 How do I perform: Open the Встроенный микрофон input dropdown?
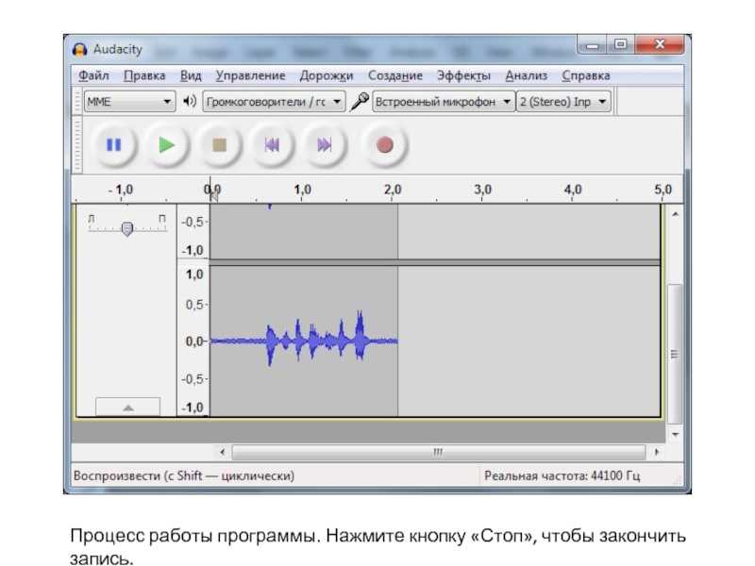coord(443,101)
